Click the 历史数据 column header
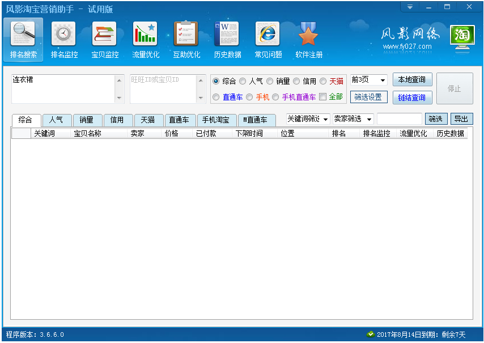The width and height of the screenshot is (484, 343). pyautogui.click(x=451, y=133)
